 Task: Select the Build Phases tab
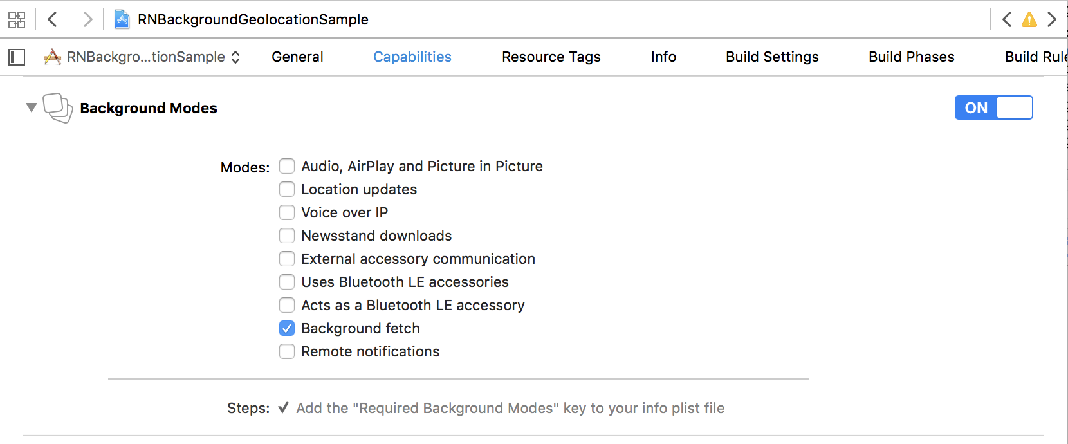[x=911, y=57]
